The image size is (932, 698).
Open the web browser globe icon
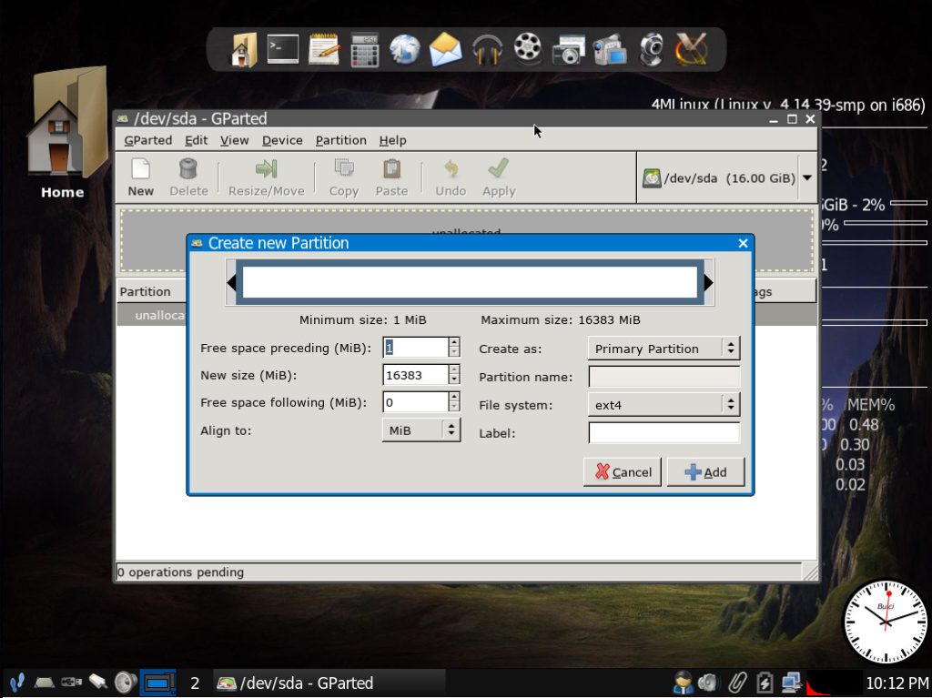coord(405,48)
